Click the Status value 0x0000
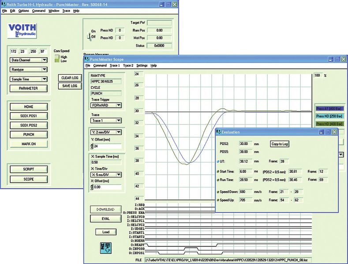The image size is (348, 264). coord(159,46)
